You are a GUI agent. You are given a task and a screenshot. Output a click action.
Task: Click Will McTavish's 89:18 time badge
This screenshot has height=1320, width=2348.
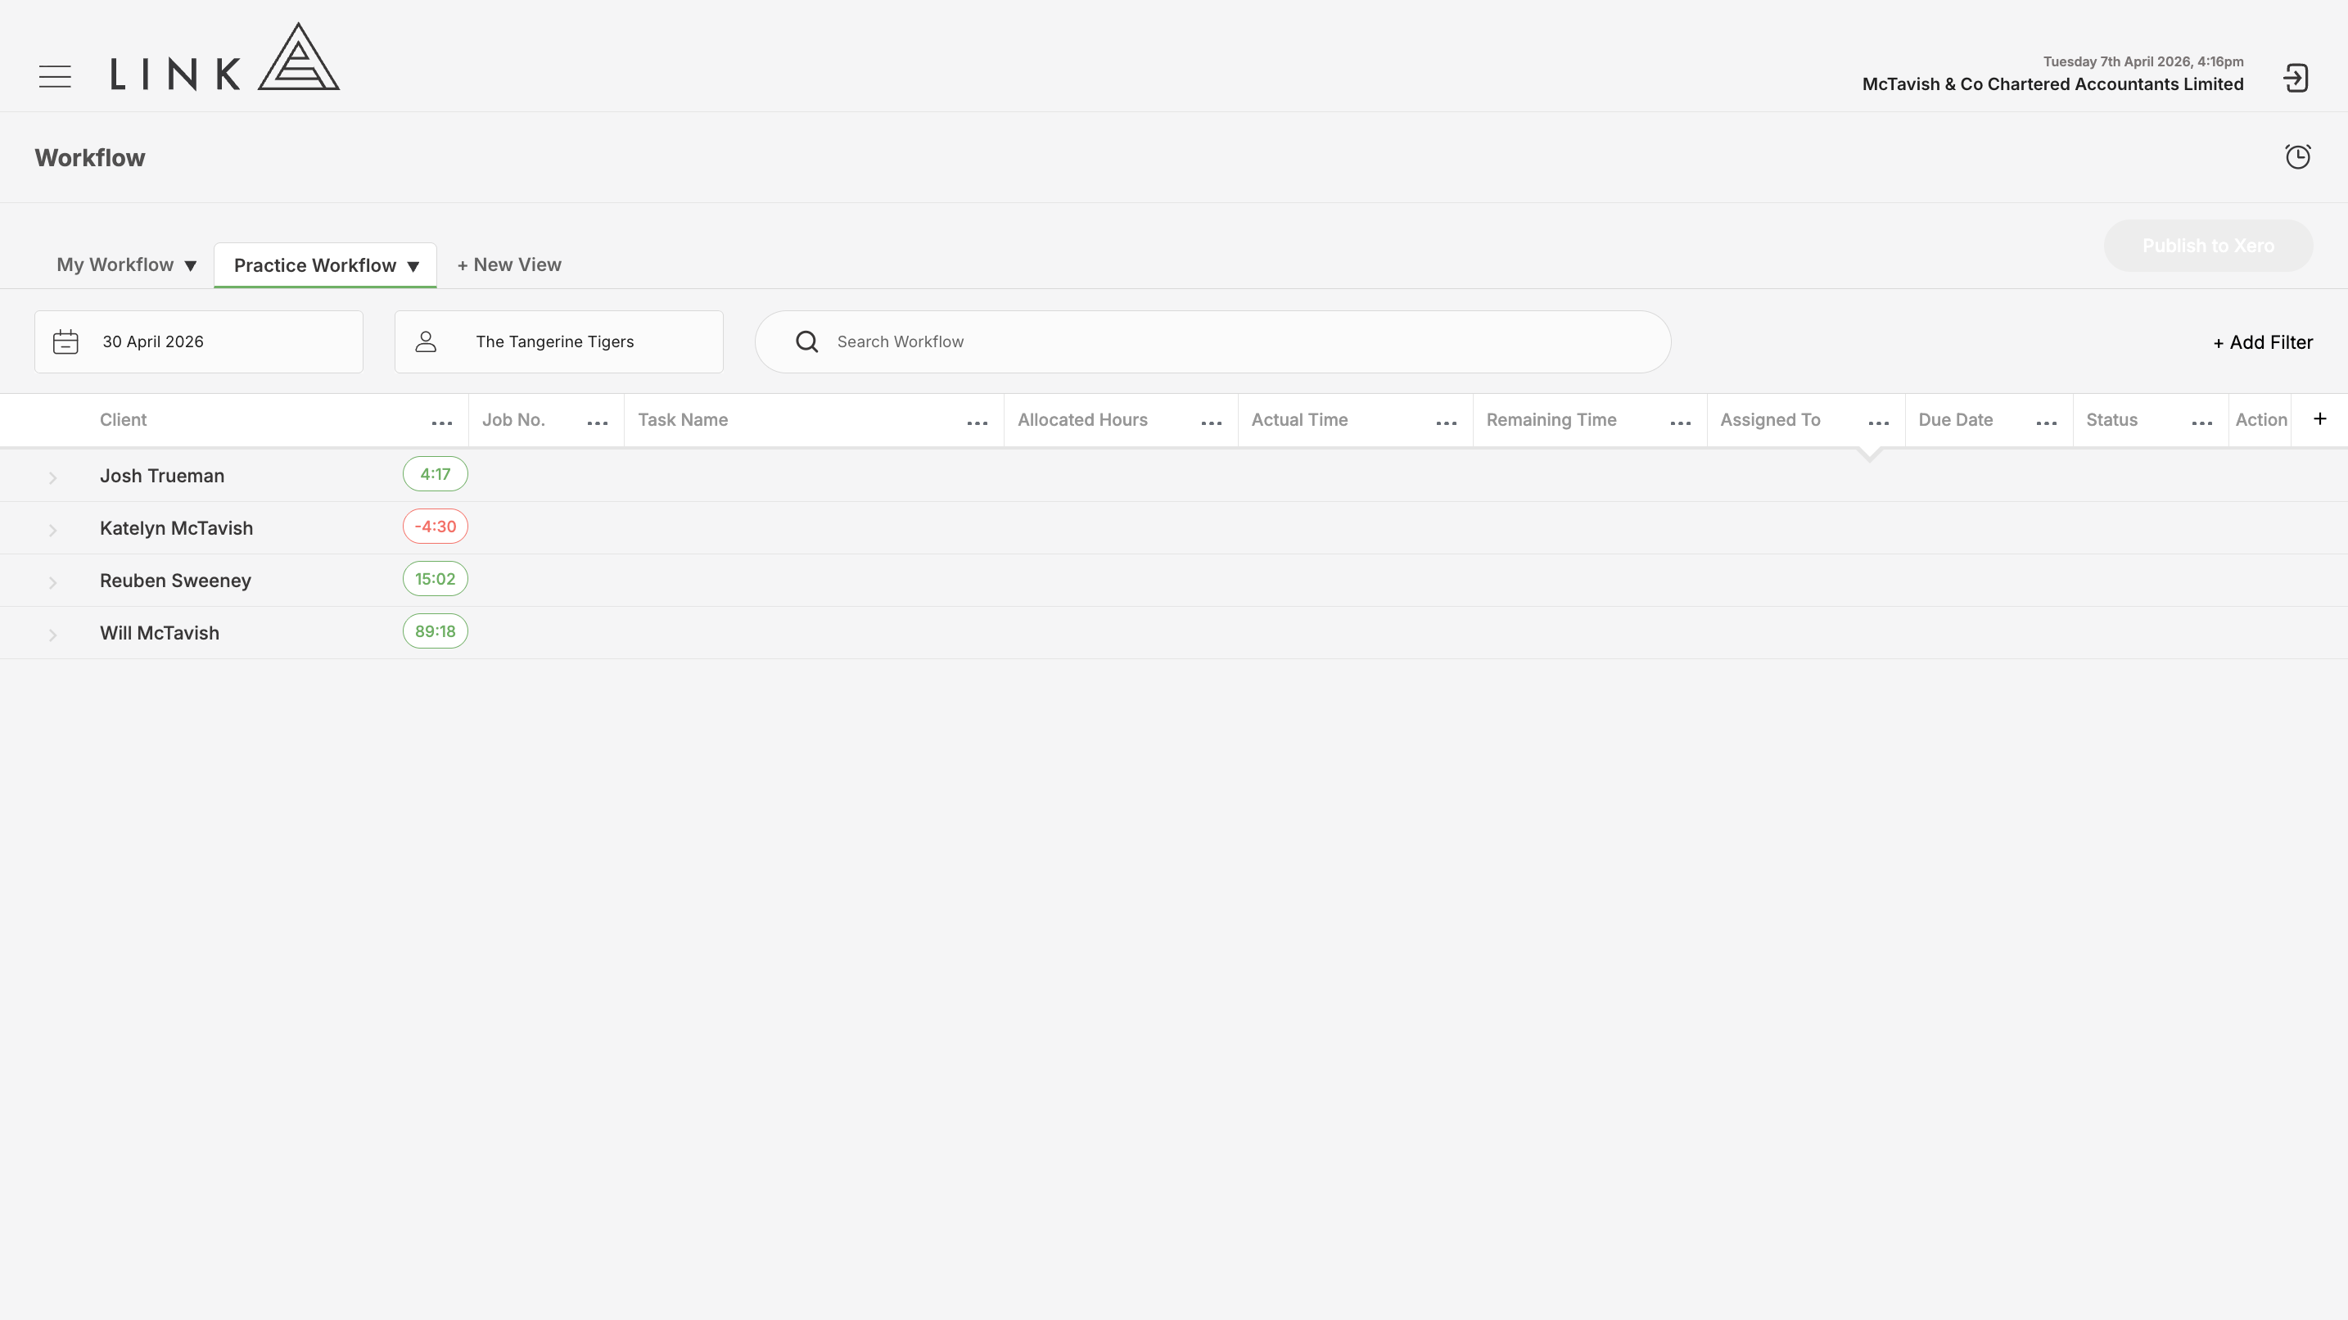pos(436,631)
